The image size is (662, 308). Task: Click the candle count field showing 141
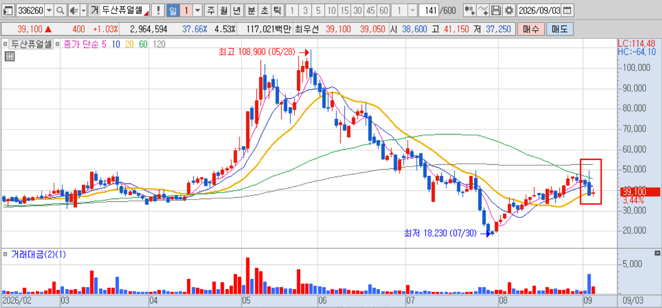tap(428, 11)
